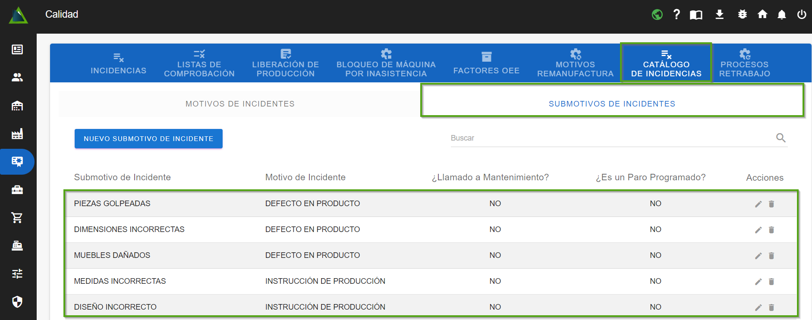Click into the Buscar search field
The height and width of the screenshot is (320, 812).
coord(608,138)
